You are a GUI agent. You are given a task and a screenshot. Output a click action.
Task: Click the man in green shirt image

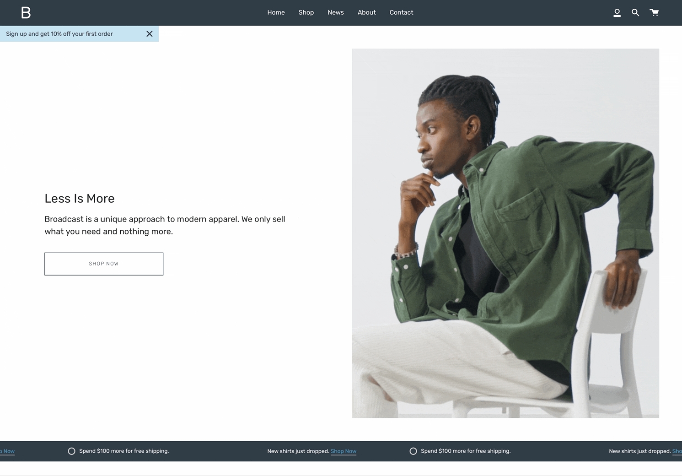(x=505, y=233)
